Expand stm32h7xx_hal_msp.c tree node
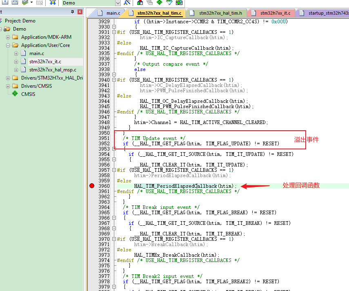The width and height of the screenshot is (349, 291). coord(16,70)
